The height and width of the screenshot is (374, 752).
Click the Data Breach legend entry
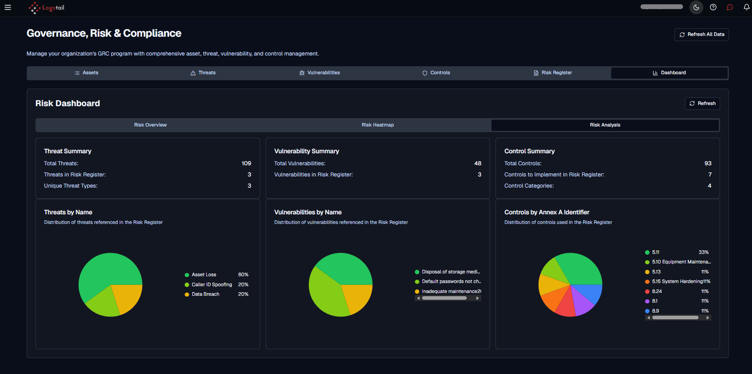(217, 294)
